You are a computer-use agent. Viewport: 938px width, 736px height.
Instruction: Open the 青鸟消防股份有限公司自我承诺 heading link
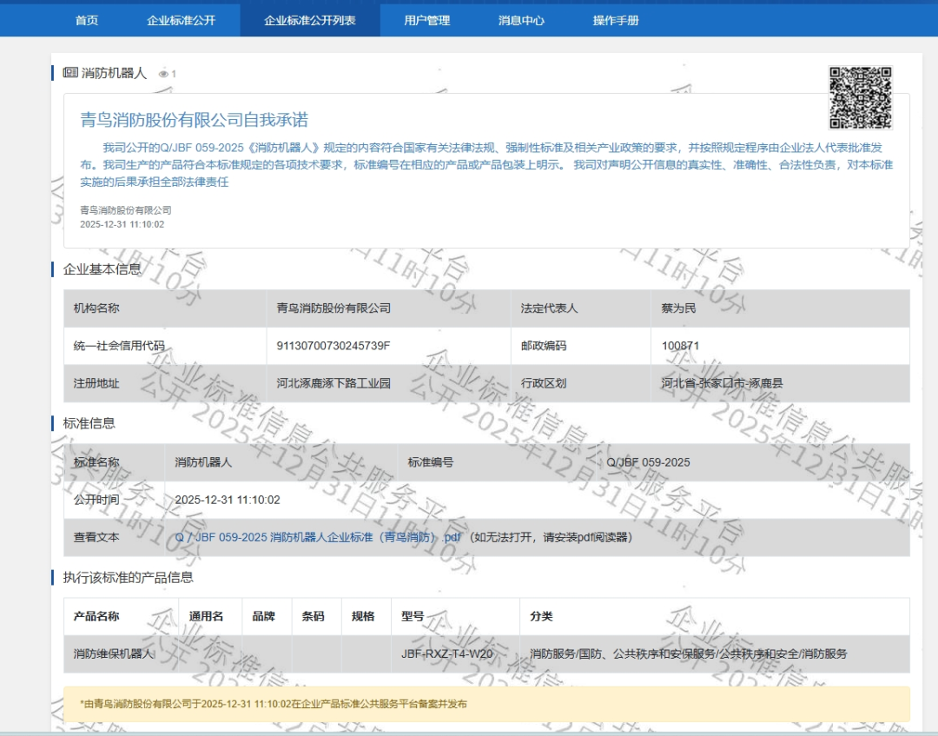tap(195, 120)
